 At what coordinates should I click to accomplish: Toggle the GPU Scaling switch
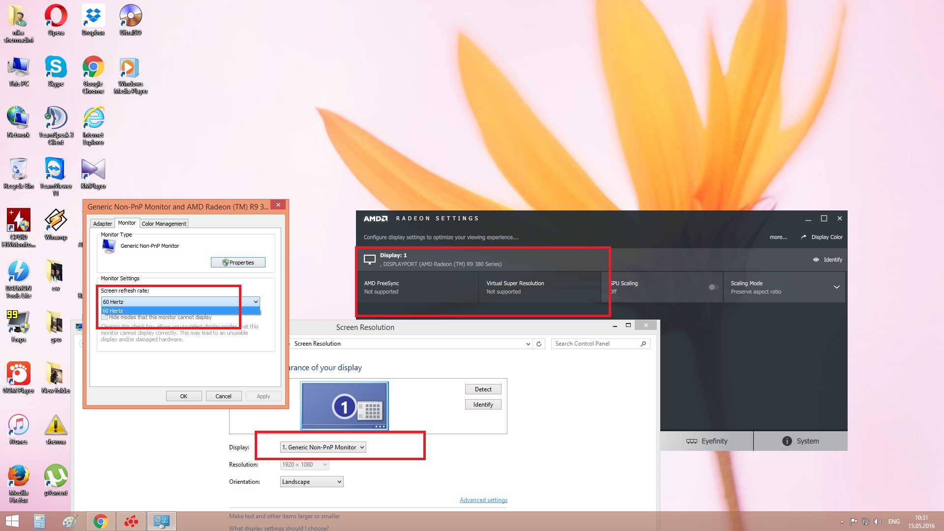pos(713,287)
